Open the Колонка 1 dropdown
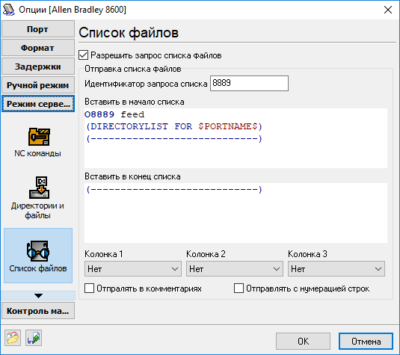Screen dimensions: 400x355 click(x=133, y=268)
